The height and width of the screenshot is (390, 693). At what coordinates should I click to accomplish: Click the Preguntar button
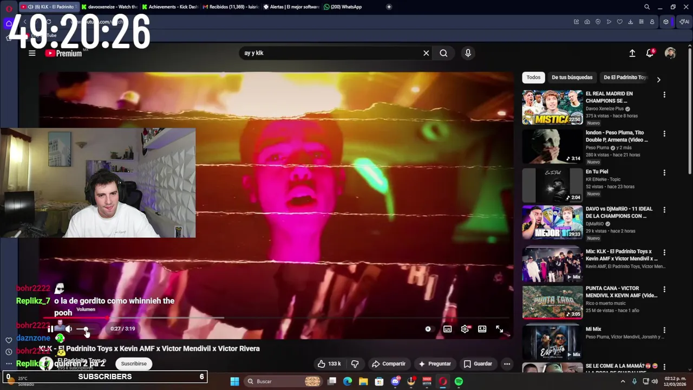435,364
